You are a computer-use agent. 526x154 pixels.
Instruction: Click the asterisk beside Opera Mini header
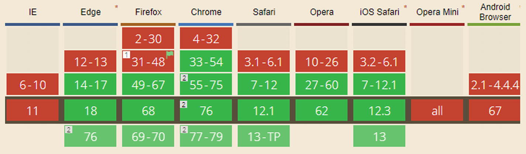pyautogui.click(x=463, y=7)
